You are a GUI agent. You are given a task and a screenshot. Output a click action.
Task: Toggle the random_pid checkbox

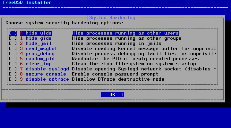(13, 59)
